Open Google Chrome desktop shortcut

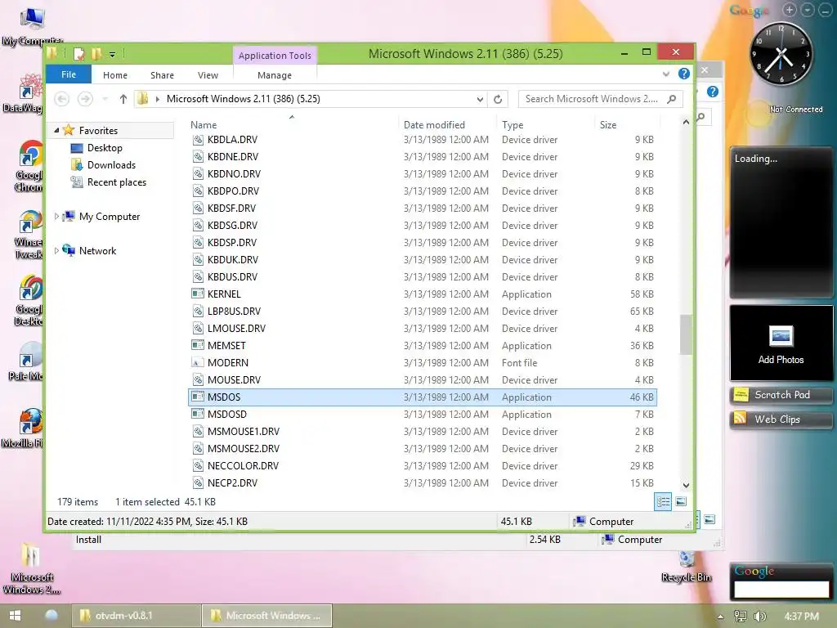point(29,167)
